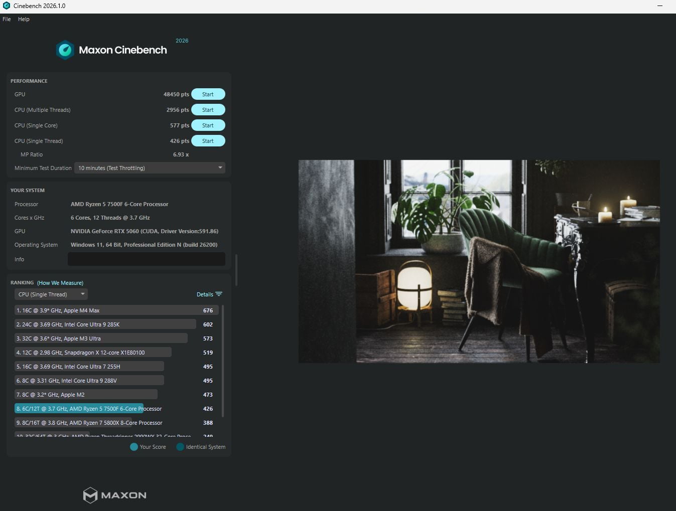
Task: Start the CPU Single Core test
Action: [x=208, y=125]
